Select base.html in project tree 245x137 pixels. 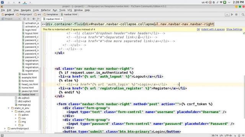coord(26,74)
